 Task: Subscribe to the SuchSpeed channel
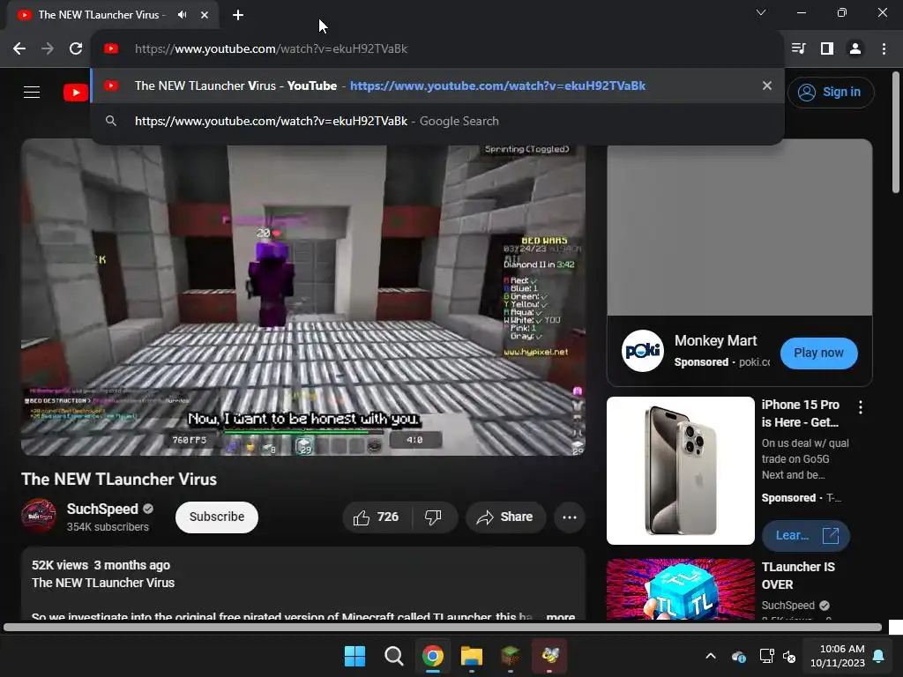[217, 517]
